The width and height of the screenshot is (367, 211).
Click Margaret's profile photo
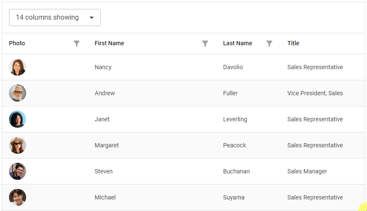click(x=18, y=145)
